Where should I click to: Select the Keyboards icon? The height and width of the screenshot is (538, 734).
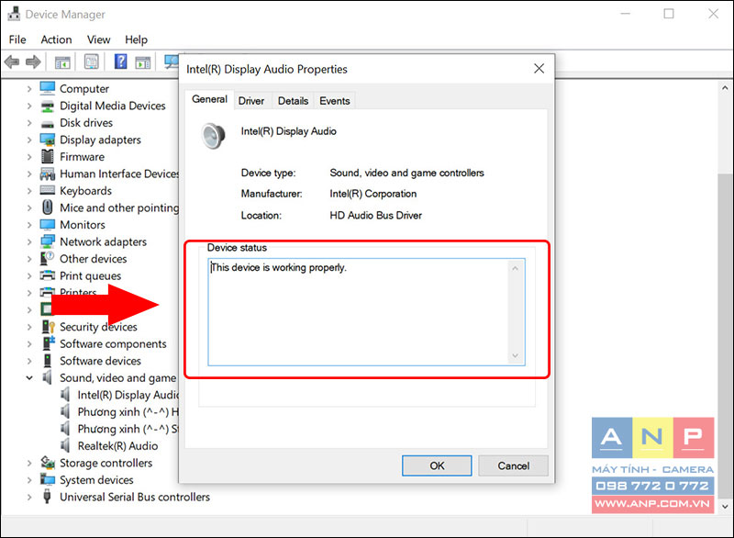(x=48, y=190)
